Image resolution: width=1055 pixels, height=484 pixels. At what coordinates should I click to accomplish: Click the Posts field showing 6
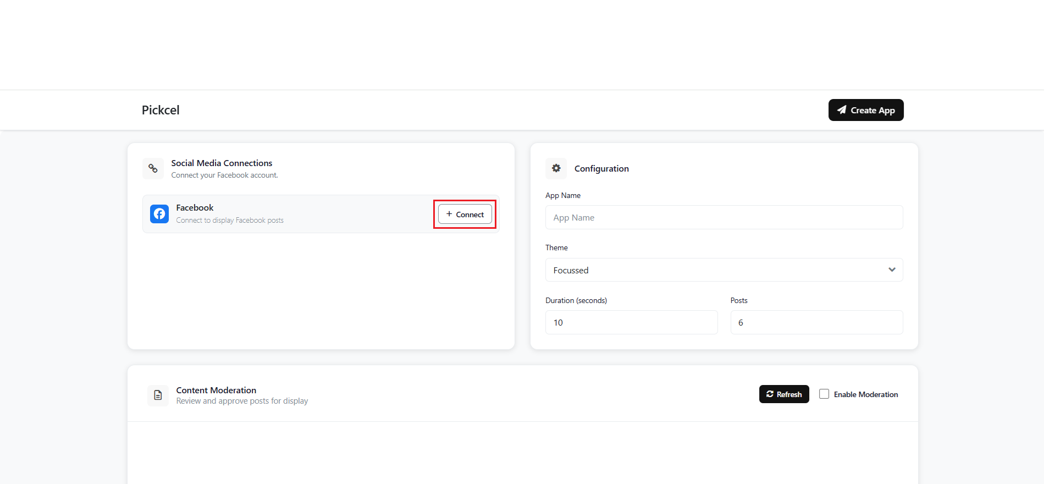[x=816, y=322]
